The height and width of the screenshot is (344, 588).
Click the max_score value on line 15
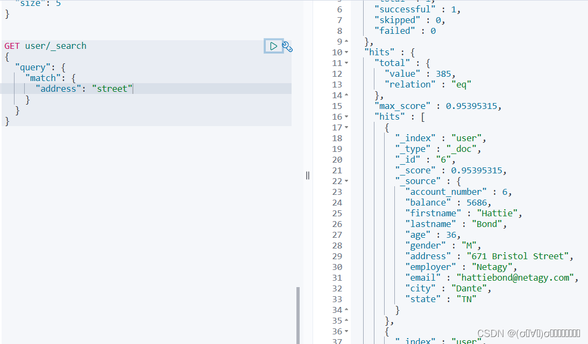(x=471, y=106)
